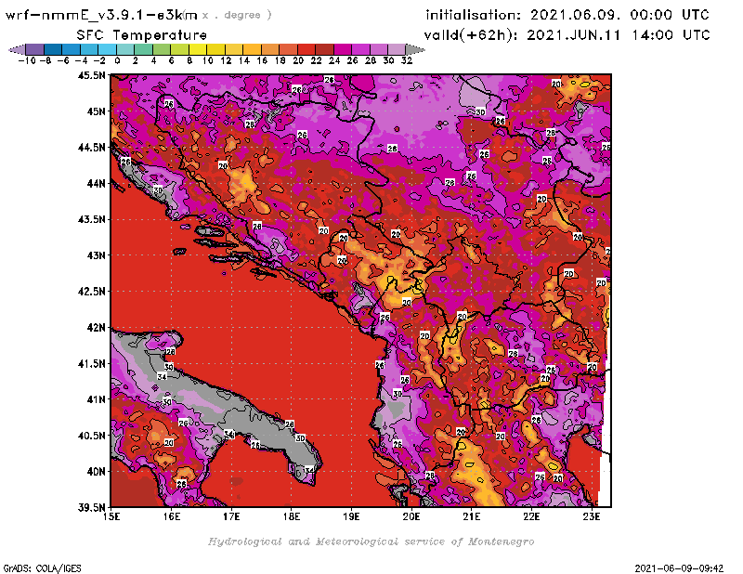The height and width of the screenshot is (574, 743).
Task: Select the '16E' longitude label
Action: 172,516
